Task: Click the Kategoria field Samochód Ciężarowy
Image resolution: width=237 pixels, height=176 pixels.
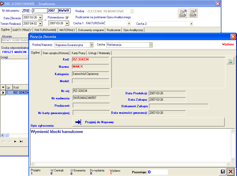Action: coord(90,74)
